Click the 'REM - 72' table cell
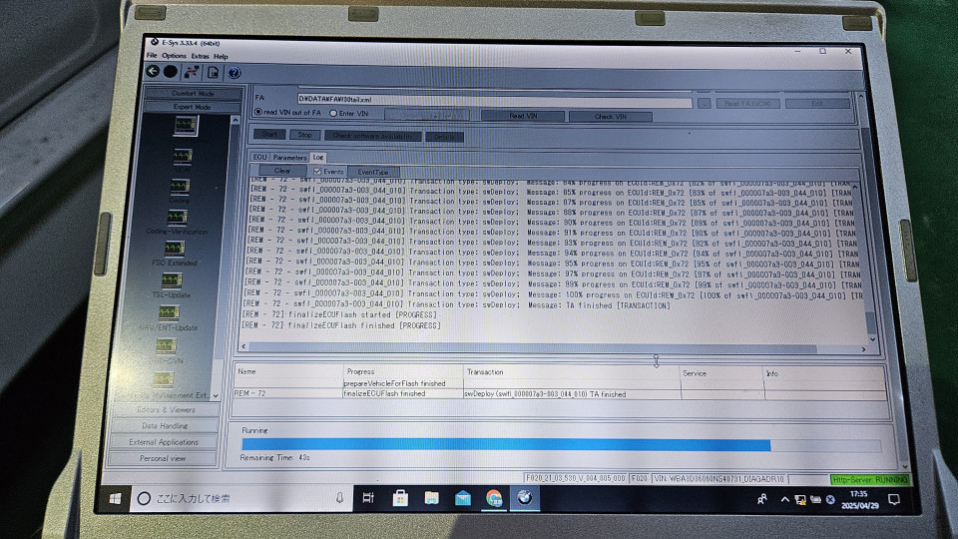The image size is (958, 539). [x=287, y=393]
